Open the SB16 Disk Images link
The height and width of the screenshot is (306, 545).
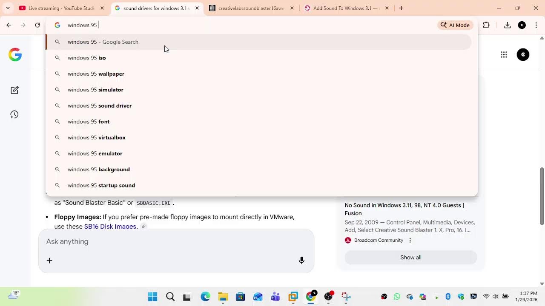110,227
